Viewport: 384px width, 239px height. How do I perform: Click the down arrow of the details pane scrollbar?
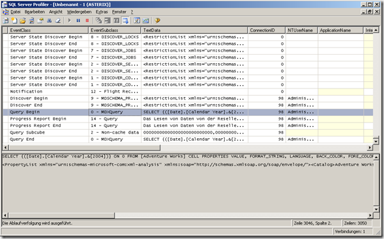[376, 209]
